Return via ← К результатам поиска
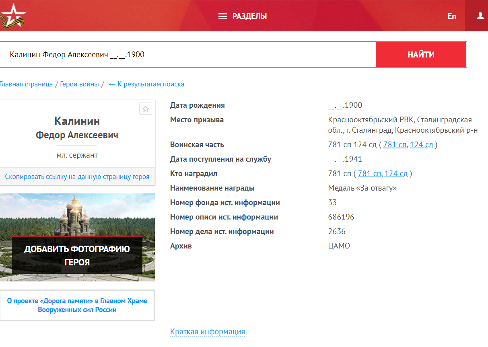This screenshot has width=488, height=347. click(x=146, y=84)
